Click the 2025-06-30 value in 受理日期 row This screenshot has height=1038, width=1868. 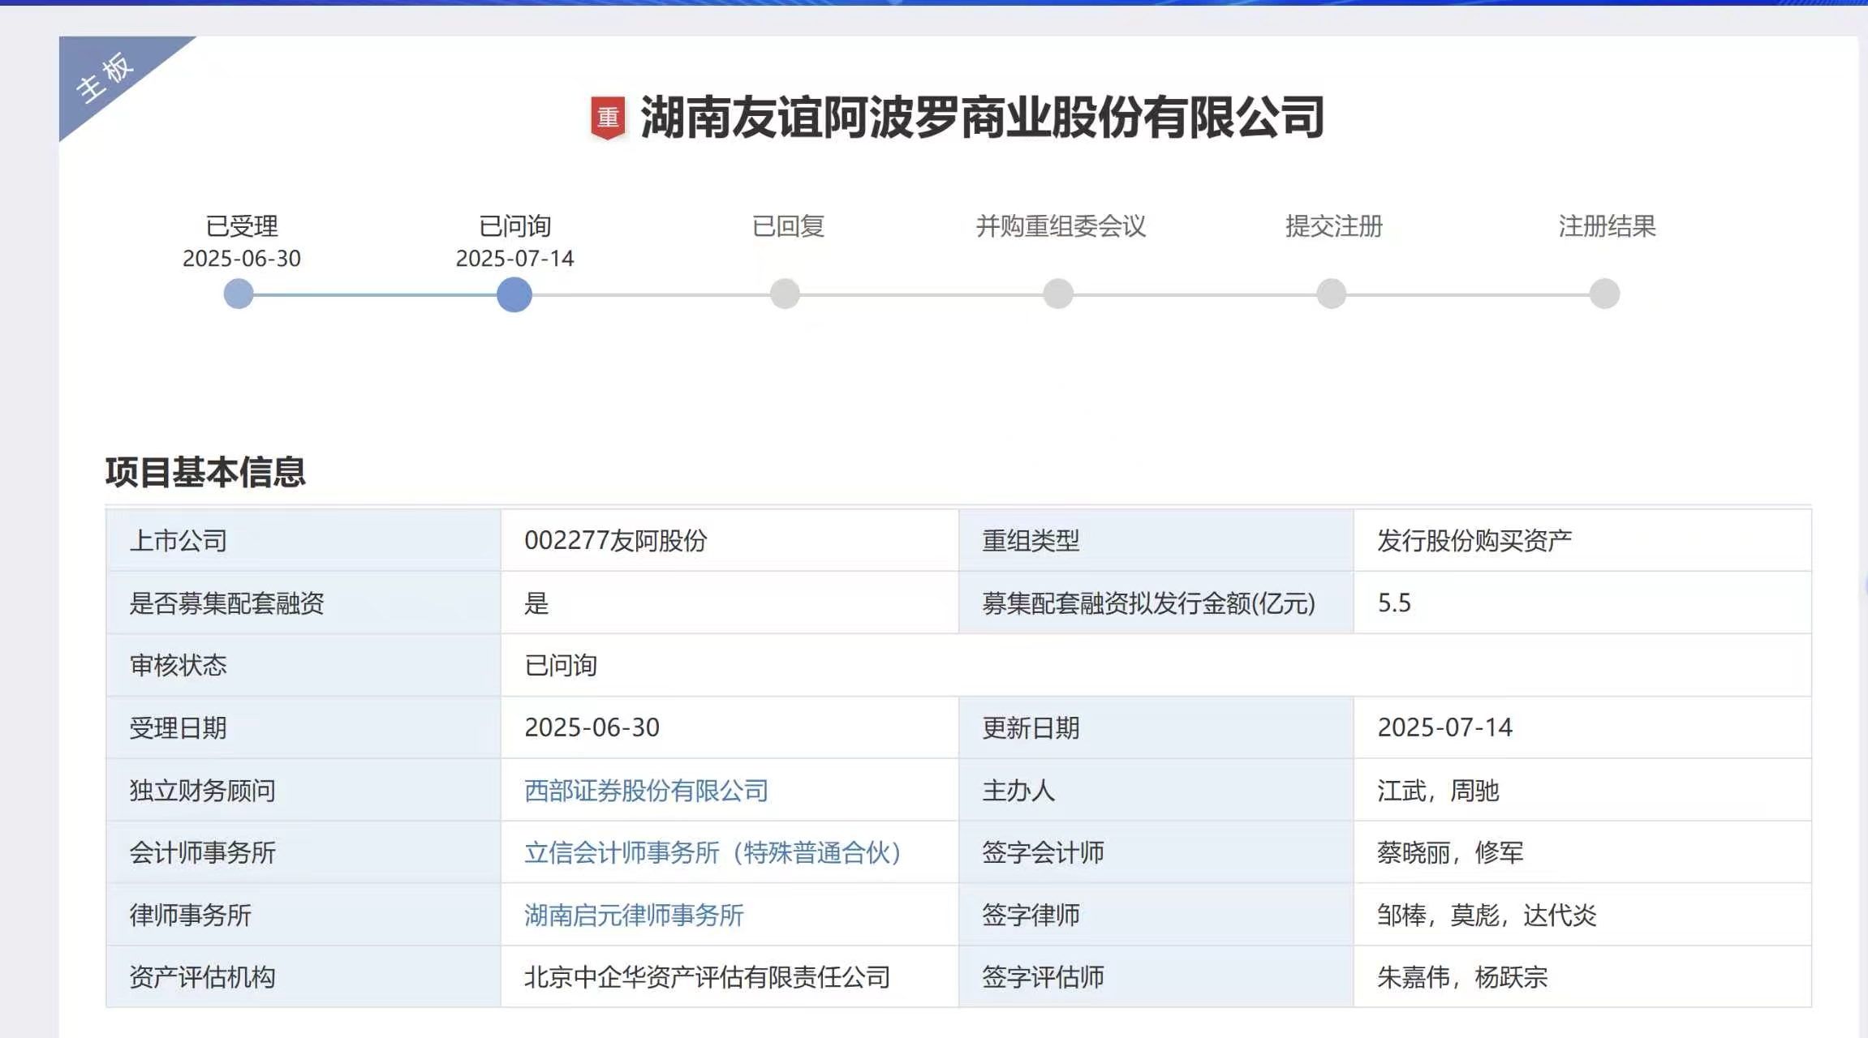pos(592,727)
